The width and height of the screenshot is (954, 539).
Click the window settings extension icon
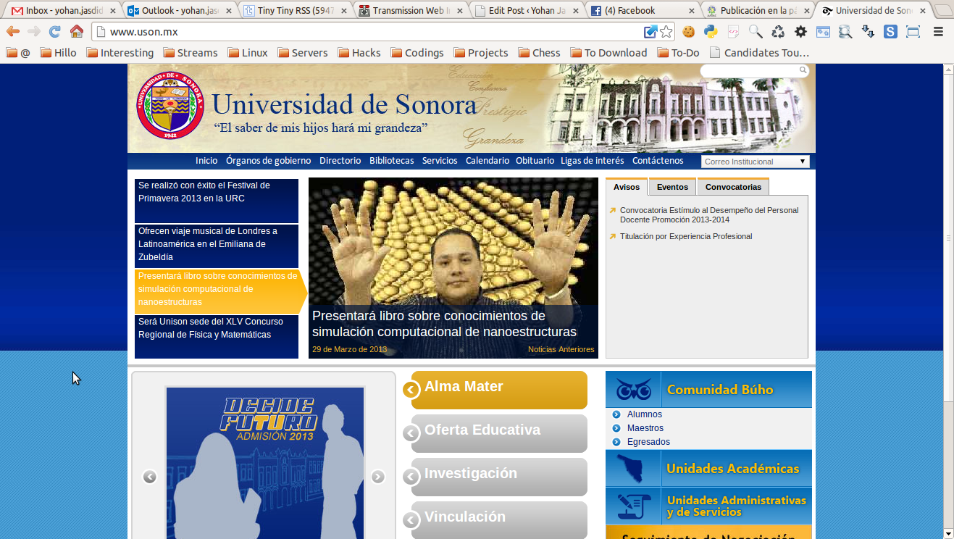click(x=823, y=32)
